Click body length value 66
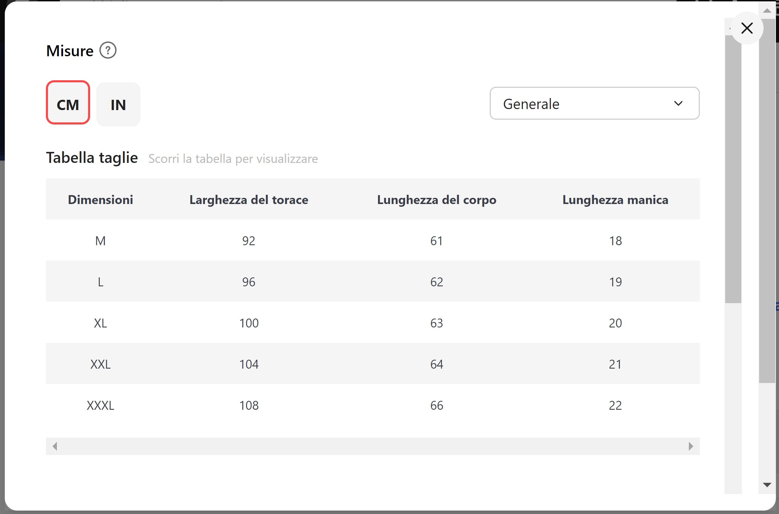Viewport: 779px width, 514px height. tap(437, 405)
